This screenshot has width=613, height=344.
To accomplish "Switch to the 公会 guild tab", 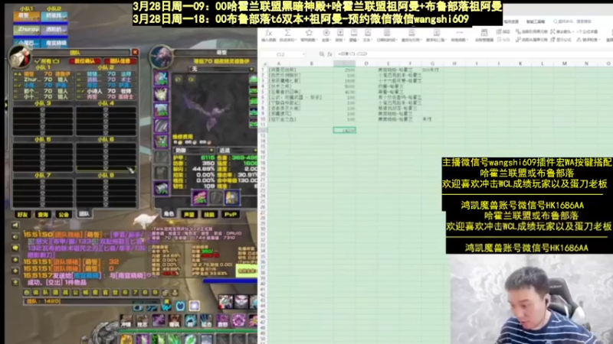I will (64, 215).
